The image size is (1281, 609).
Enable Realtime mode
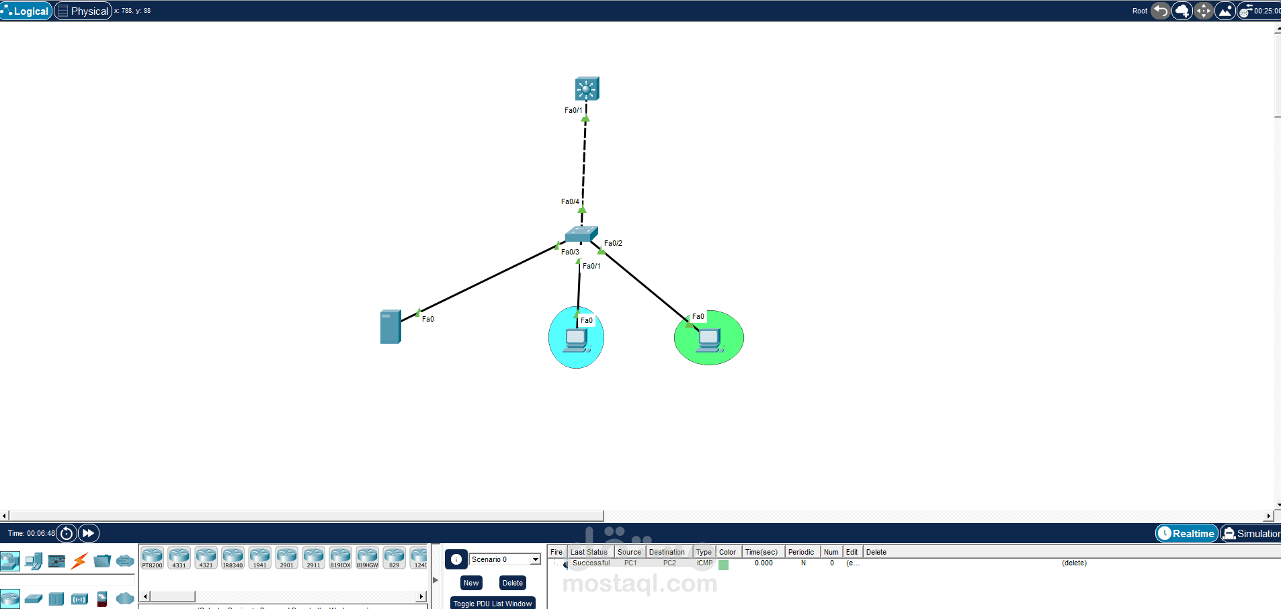pyautogui.click(x=1187, y=533)
